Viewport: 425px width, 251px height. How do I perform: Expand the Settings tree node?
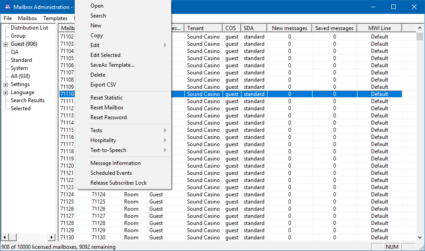coord(6,84)
